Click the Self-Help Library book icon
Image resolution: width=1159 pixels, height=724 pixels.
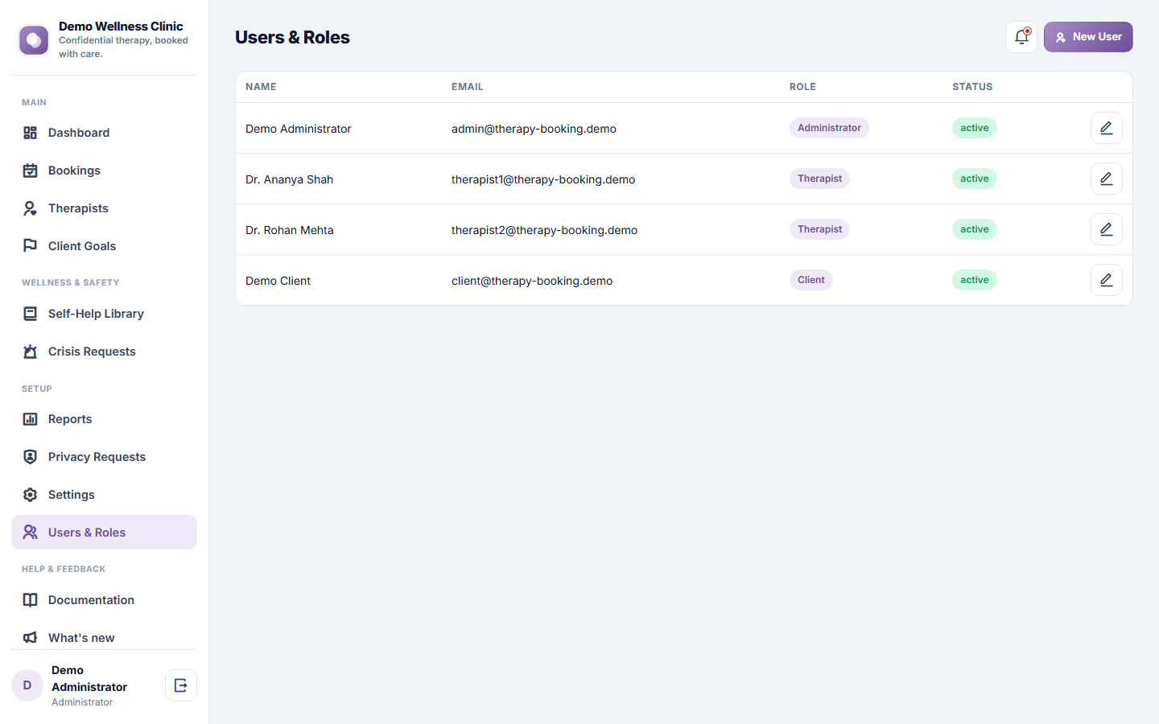31,314
